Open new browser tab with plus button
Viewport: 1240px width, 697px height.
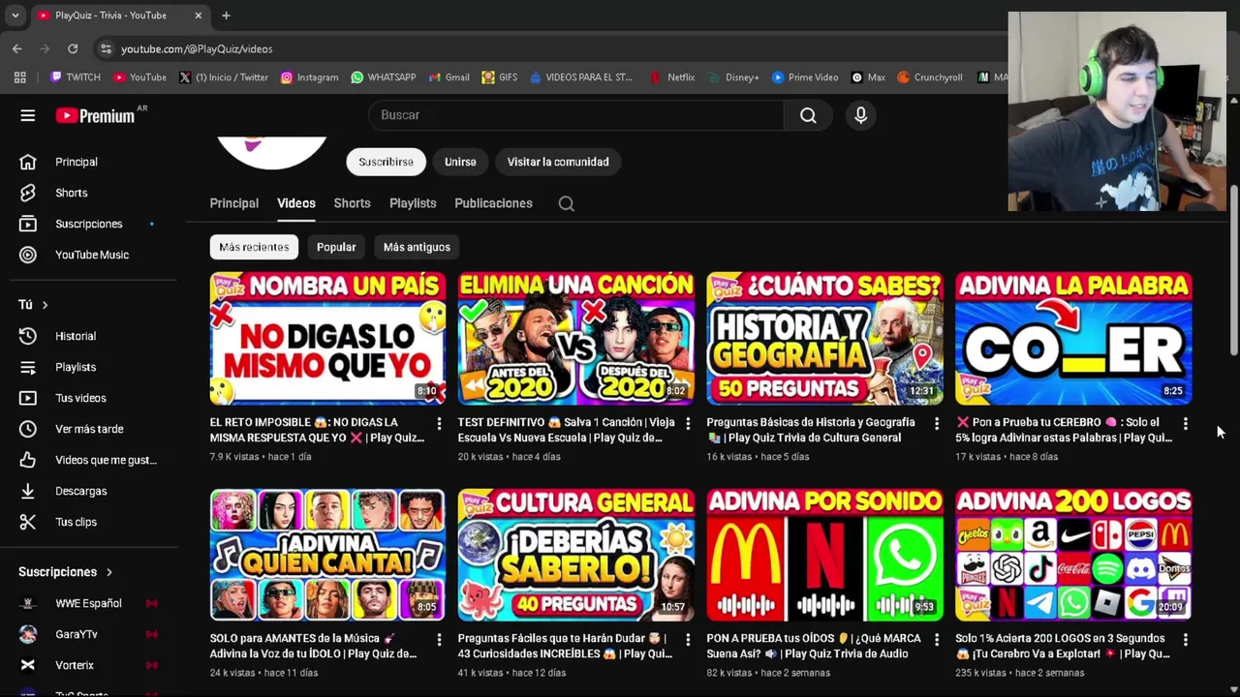pos(226,15)
